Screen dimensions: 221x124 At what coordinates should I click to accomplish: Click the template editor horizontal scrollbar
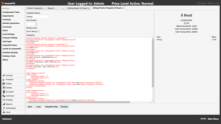click(x=79, y=102)
